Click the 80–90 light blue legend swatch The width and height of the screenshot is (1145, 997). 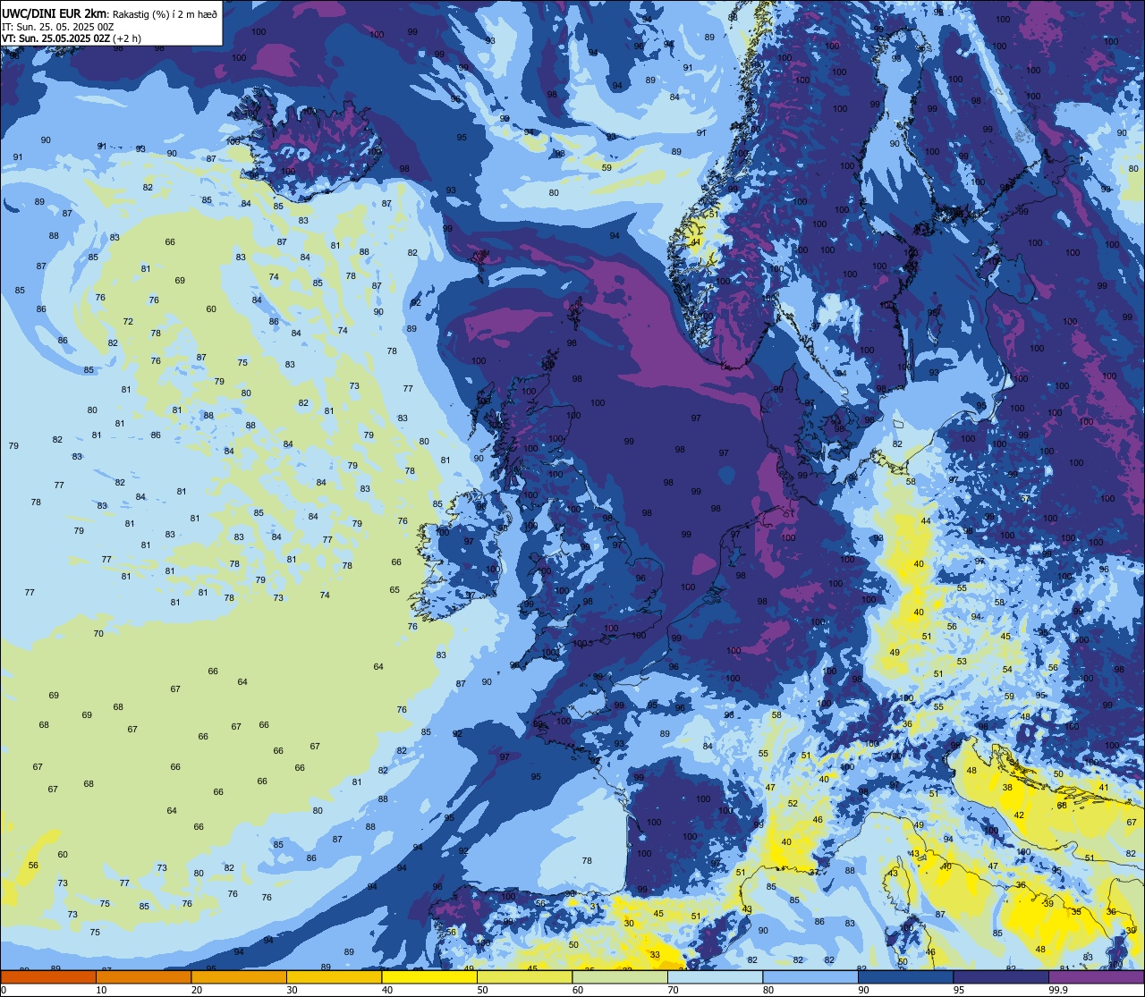pos(810,976)
